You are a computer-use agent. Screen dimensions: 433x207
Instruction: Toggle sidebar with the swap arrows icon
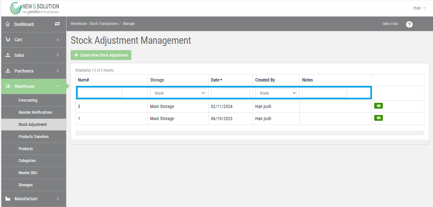[57, 24]
